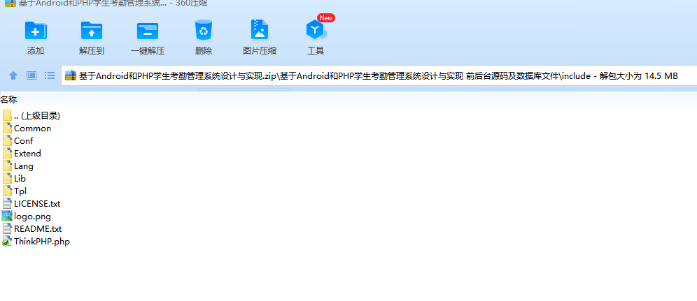Switch to list view icon
The height and width of the screenshot is (301, 697).
pos(50,75)
